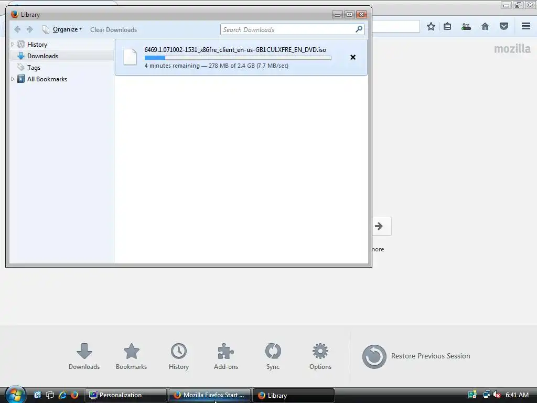The image size is (537, 403).
Task: Close the Library window
Action: click(x=361, y=14)
